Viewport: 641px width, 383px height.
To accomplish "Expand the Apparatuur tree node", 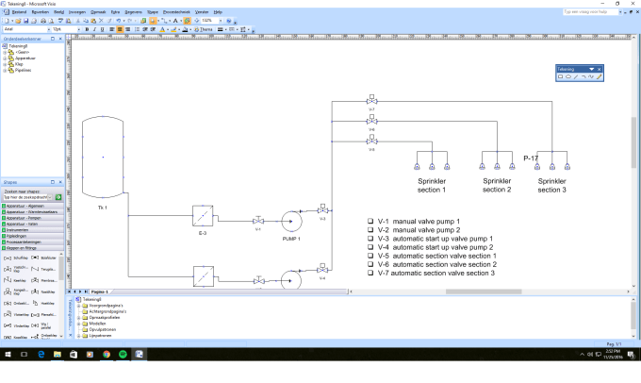I will click(x=5, y=58).
